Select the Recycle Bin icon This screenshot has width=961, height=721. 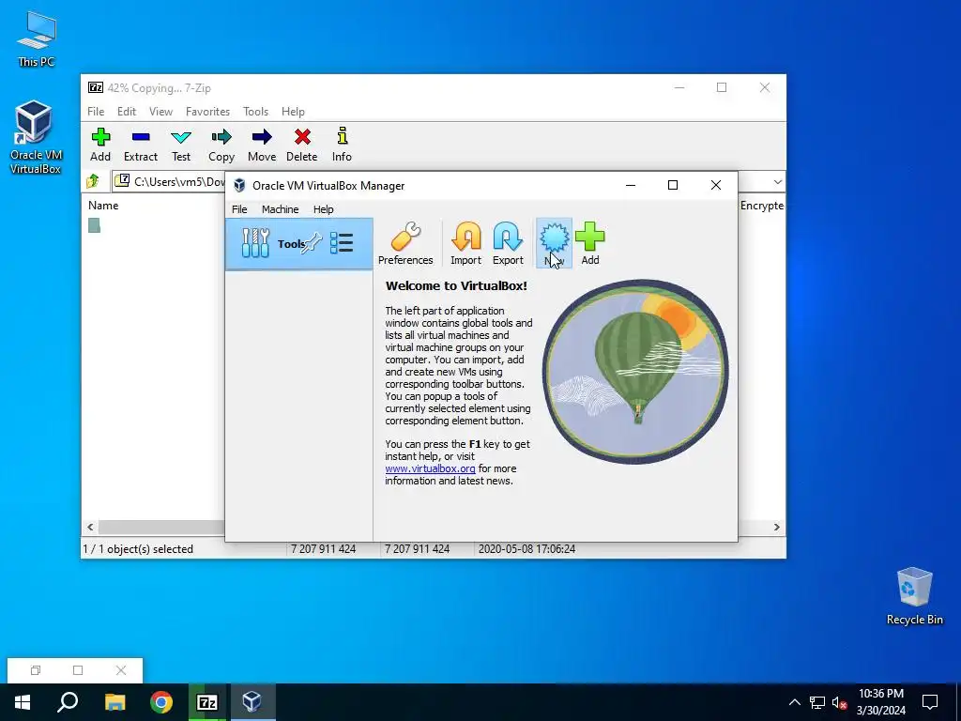pyautogui.click(x=914, y=596)
